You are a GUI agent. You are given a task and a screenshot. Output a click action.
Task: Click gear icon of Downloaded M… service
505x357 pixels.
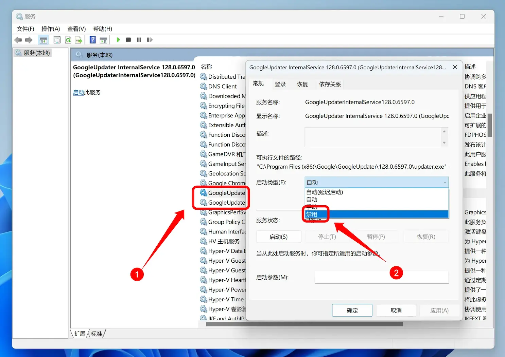pyautogui.click(x=203, y=96)
